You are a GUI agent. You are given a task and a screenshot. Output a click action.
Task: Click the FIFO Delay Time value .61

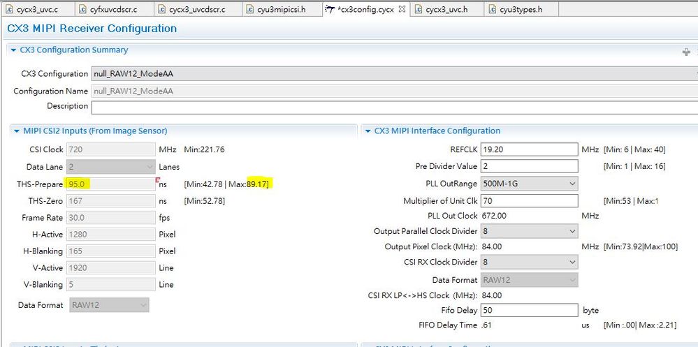(486, 325)
